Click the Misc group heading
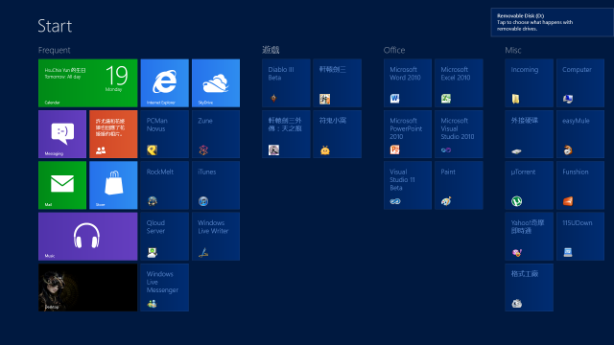The image size is (614, 345). pyautogui.click(x=513, y=50)
